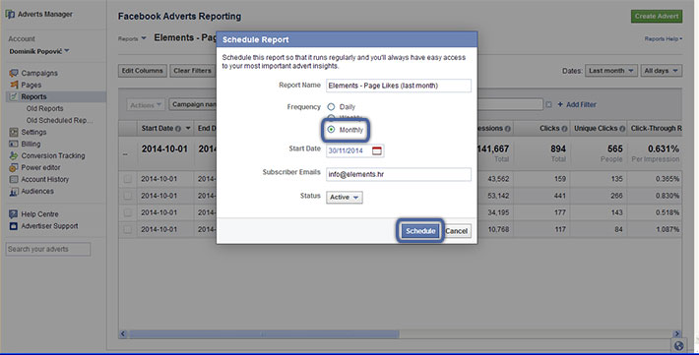Open the Actions dropdown
The width and height of the screenshot is (699, 355).
click(146, 104)
